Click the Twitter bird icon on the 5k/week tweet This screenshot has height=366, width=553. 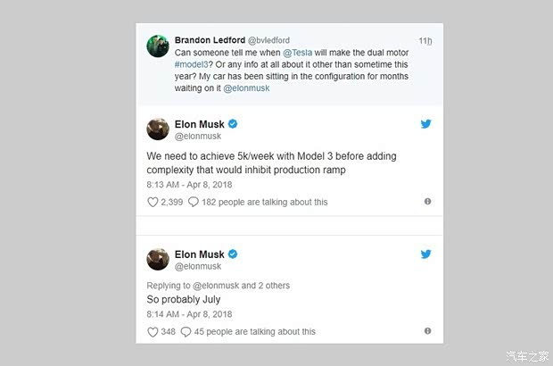click(x=425, y=124)
